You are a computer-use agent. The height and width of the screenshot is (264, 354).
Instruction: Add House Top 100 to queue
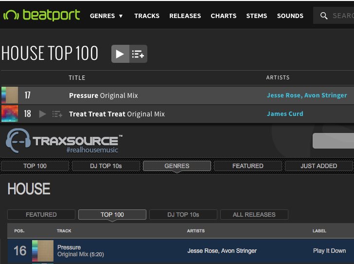[138, 54]
